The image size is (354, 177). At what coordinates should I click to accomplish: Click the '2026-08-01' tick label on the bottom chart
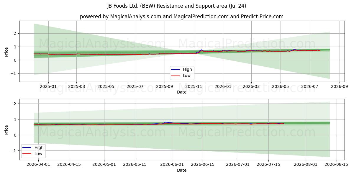[306, 165]
